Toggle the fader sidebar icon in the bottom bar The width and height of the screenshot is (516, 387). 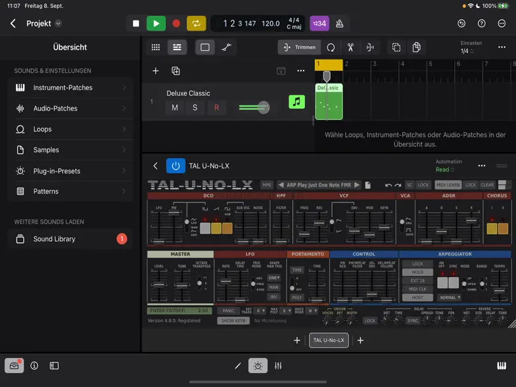click(x=54, y=366)
